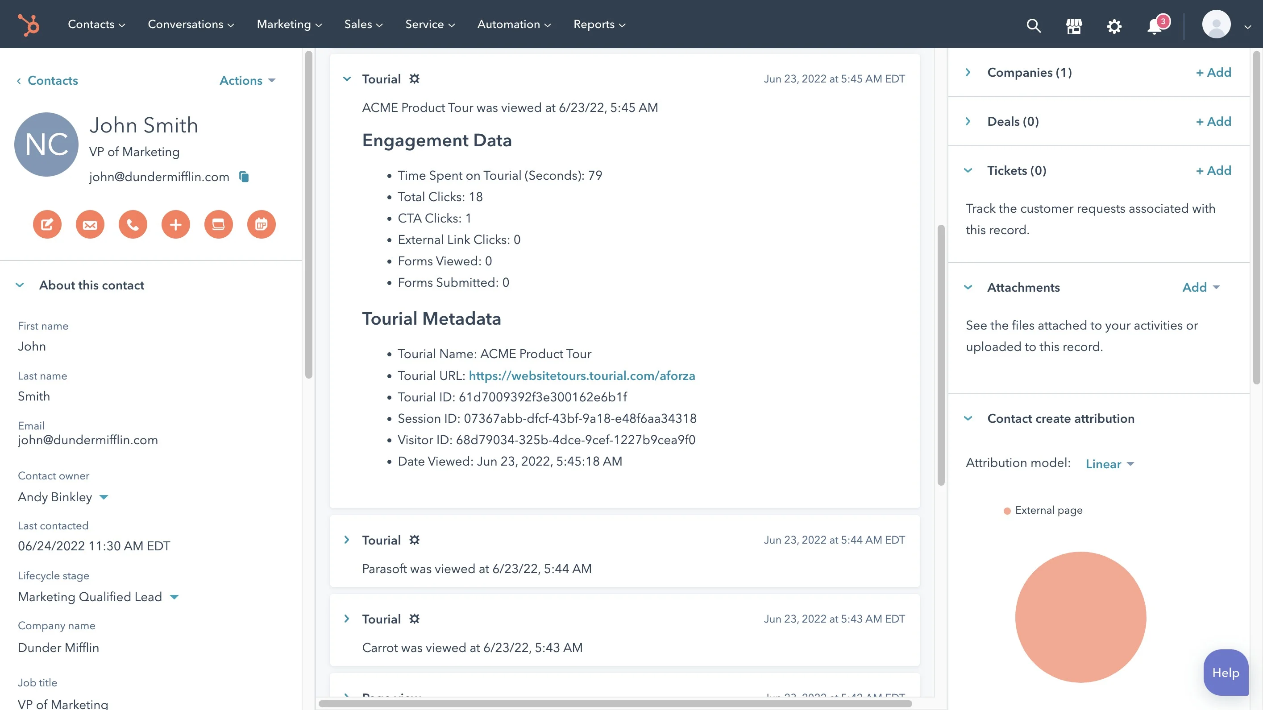The width and height of the screenshot is (1263, 710).
Task: Open the Actions dropdown
Action: [x=247, y=80]
